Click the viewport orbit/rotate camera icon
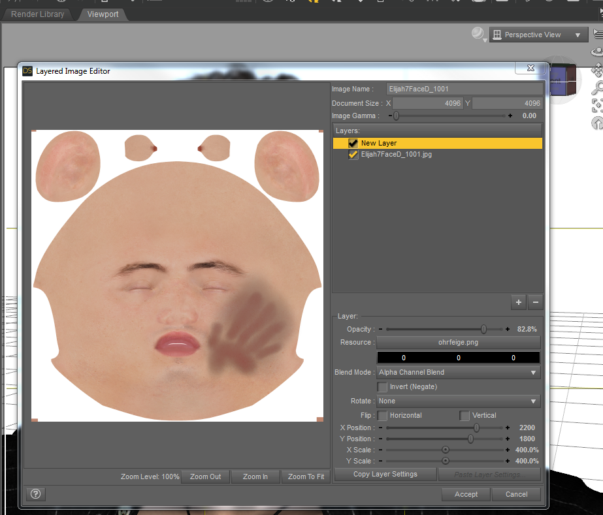603x515 pixels. click(x=597, y=52)
